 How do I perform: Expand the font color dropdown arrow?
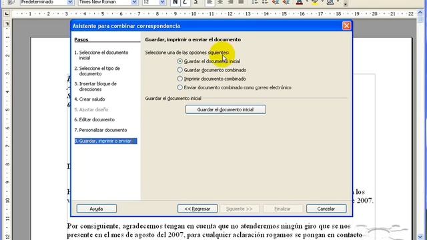(x=307, y=2)
